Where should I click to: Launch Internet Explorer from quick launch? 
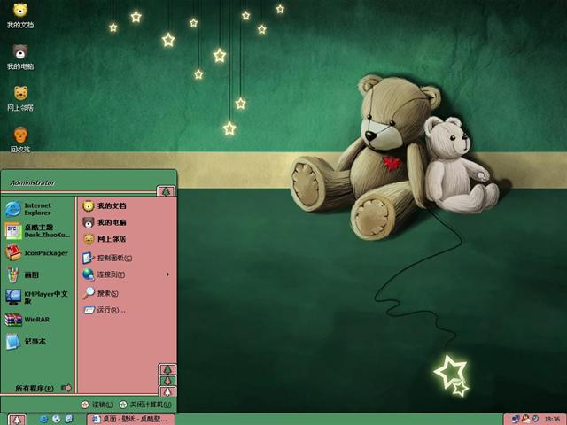pos(43,419)
